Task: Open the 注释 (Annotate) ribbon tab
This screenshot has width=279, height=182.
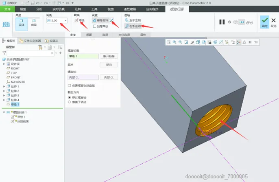Action: tap(78, 9)
